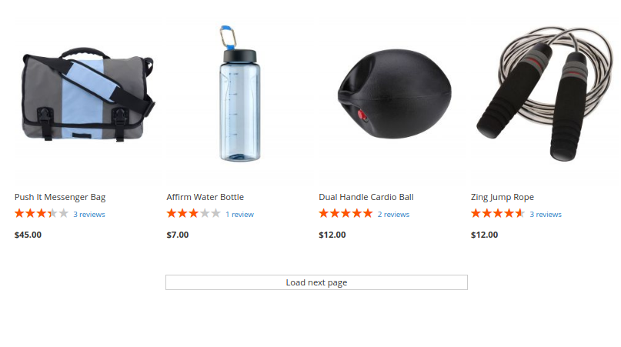Click the $45.00 price of Messenger Bag
Viewport: 621px width, 347px height.
click(x=28, y=235)
